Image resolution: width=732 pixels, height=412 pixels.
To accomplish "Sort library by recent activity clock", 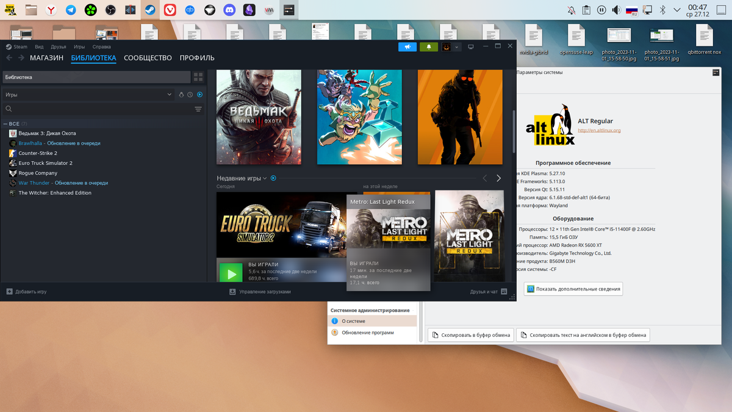I will (x=190, y=95).
